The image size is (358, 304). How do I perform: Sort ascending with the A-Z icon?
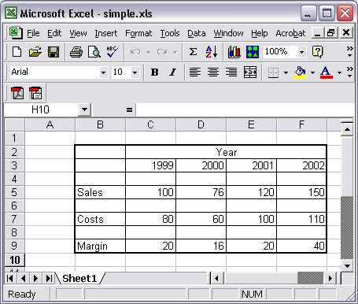[x=212, y=52]
